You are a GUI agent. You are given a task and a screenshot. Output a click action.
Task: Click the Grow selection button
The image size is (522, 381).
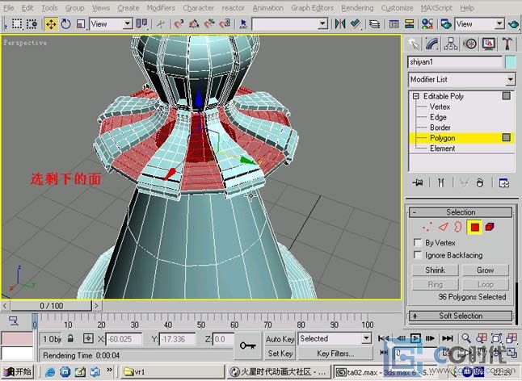[486, 270]
